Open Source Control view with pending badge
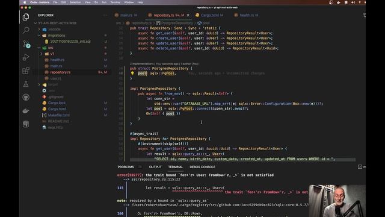This screenshot has width=385, height=217. 26,44
